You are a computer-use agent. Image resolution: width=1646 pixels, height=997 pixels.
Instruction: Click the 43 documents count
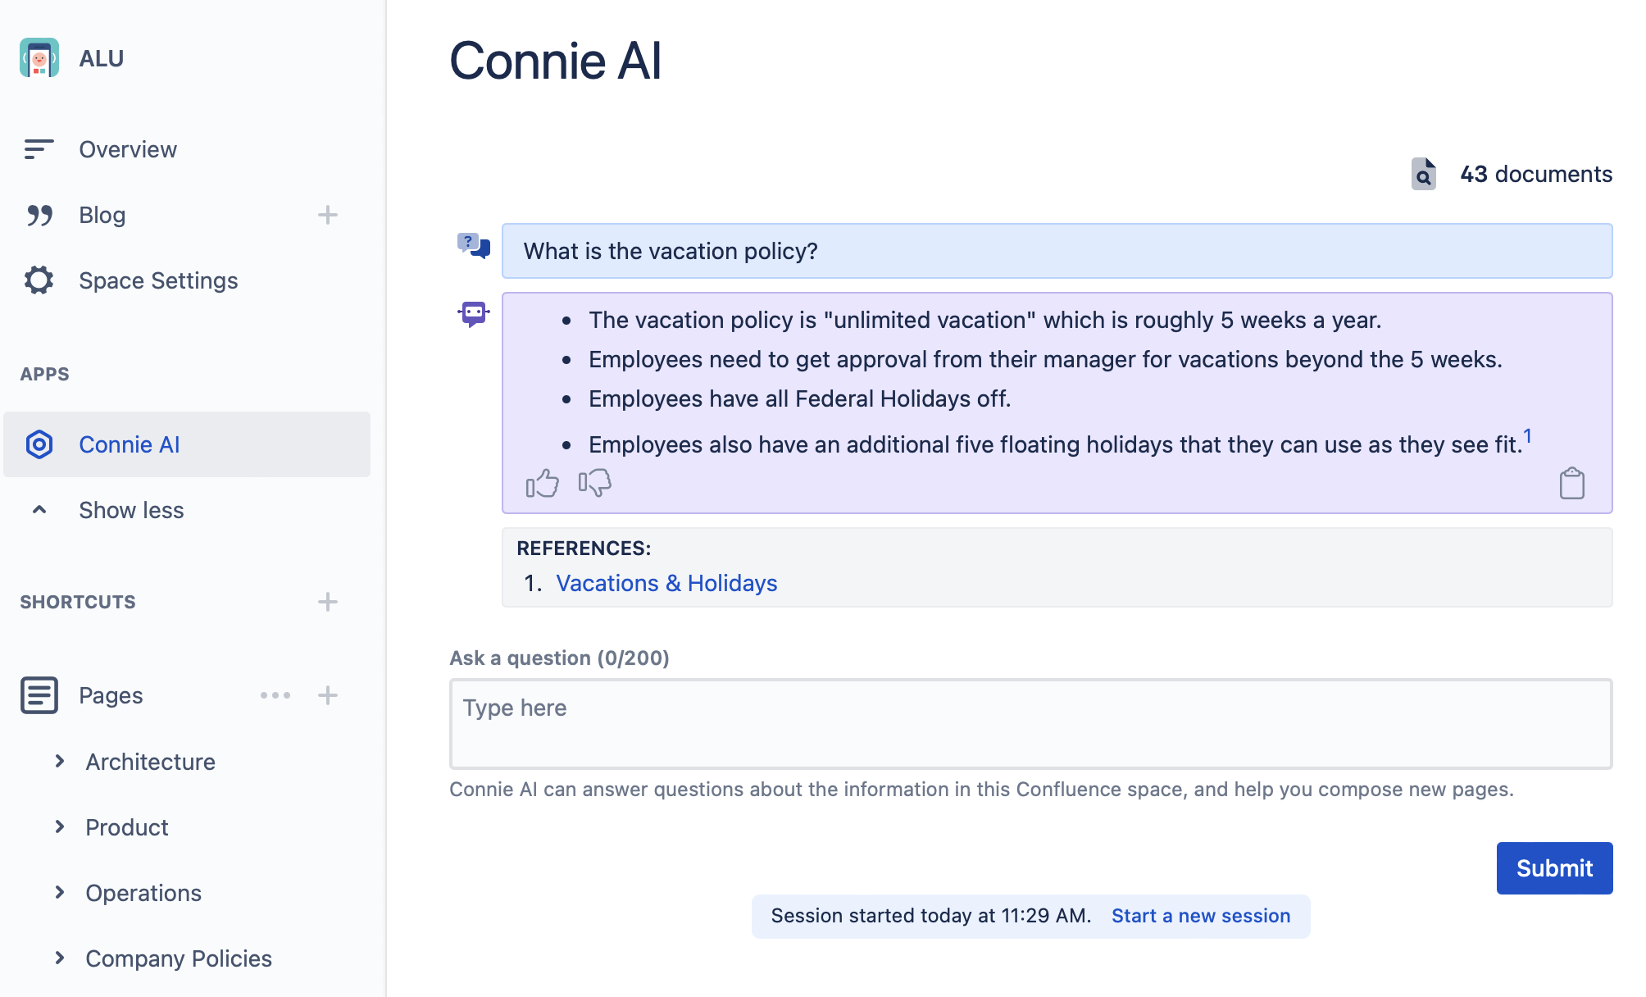coord(1536,174)
